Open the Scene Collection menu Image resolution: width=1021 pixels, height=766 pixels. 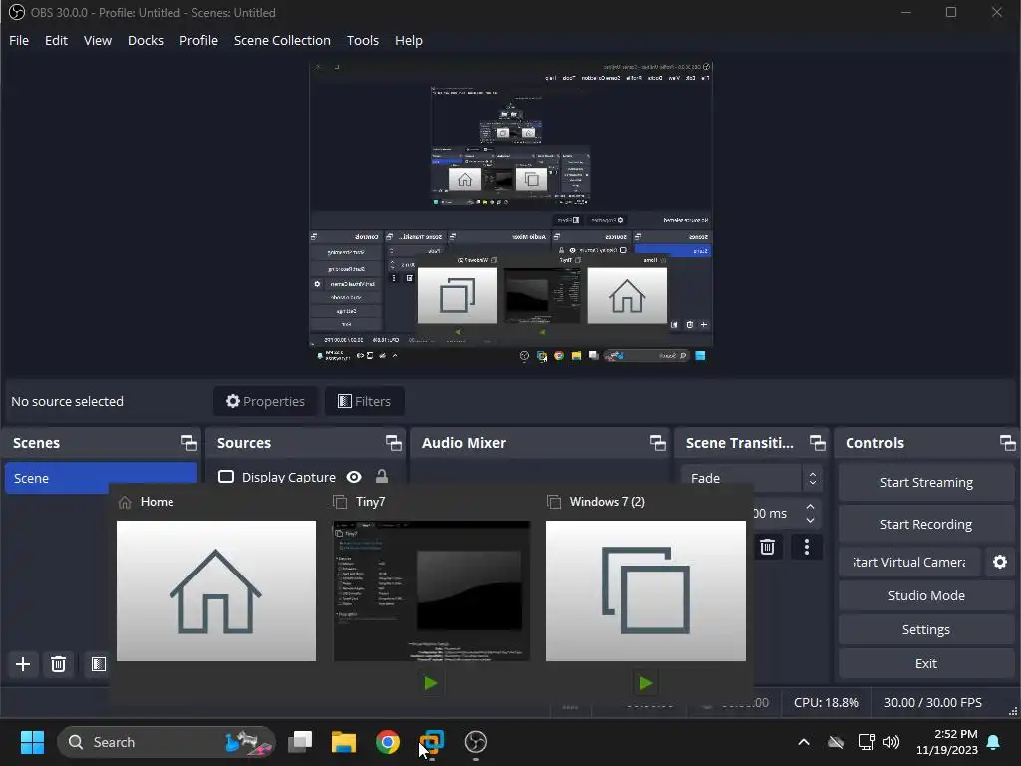[x=282, y=40]
